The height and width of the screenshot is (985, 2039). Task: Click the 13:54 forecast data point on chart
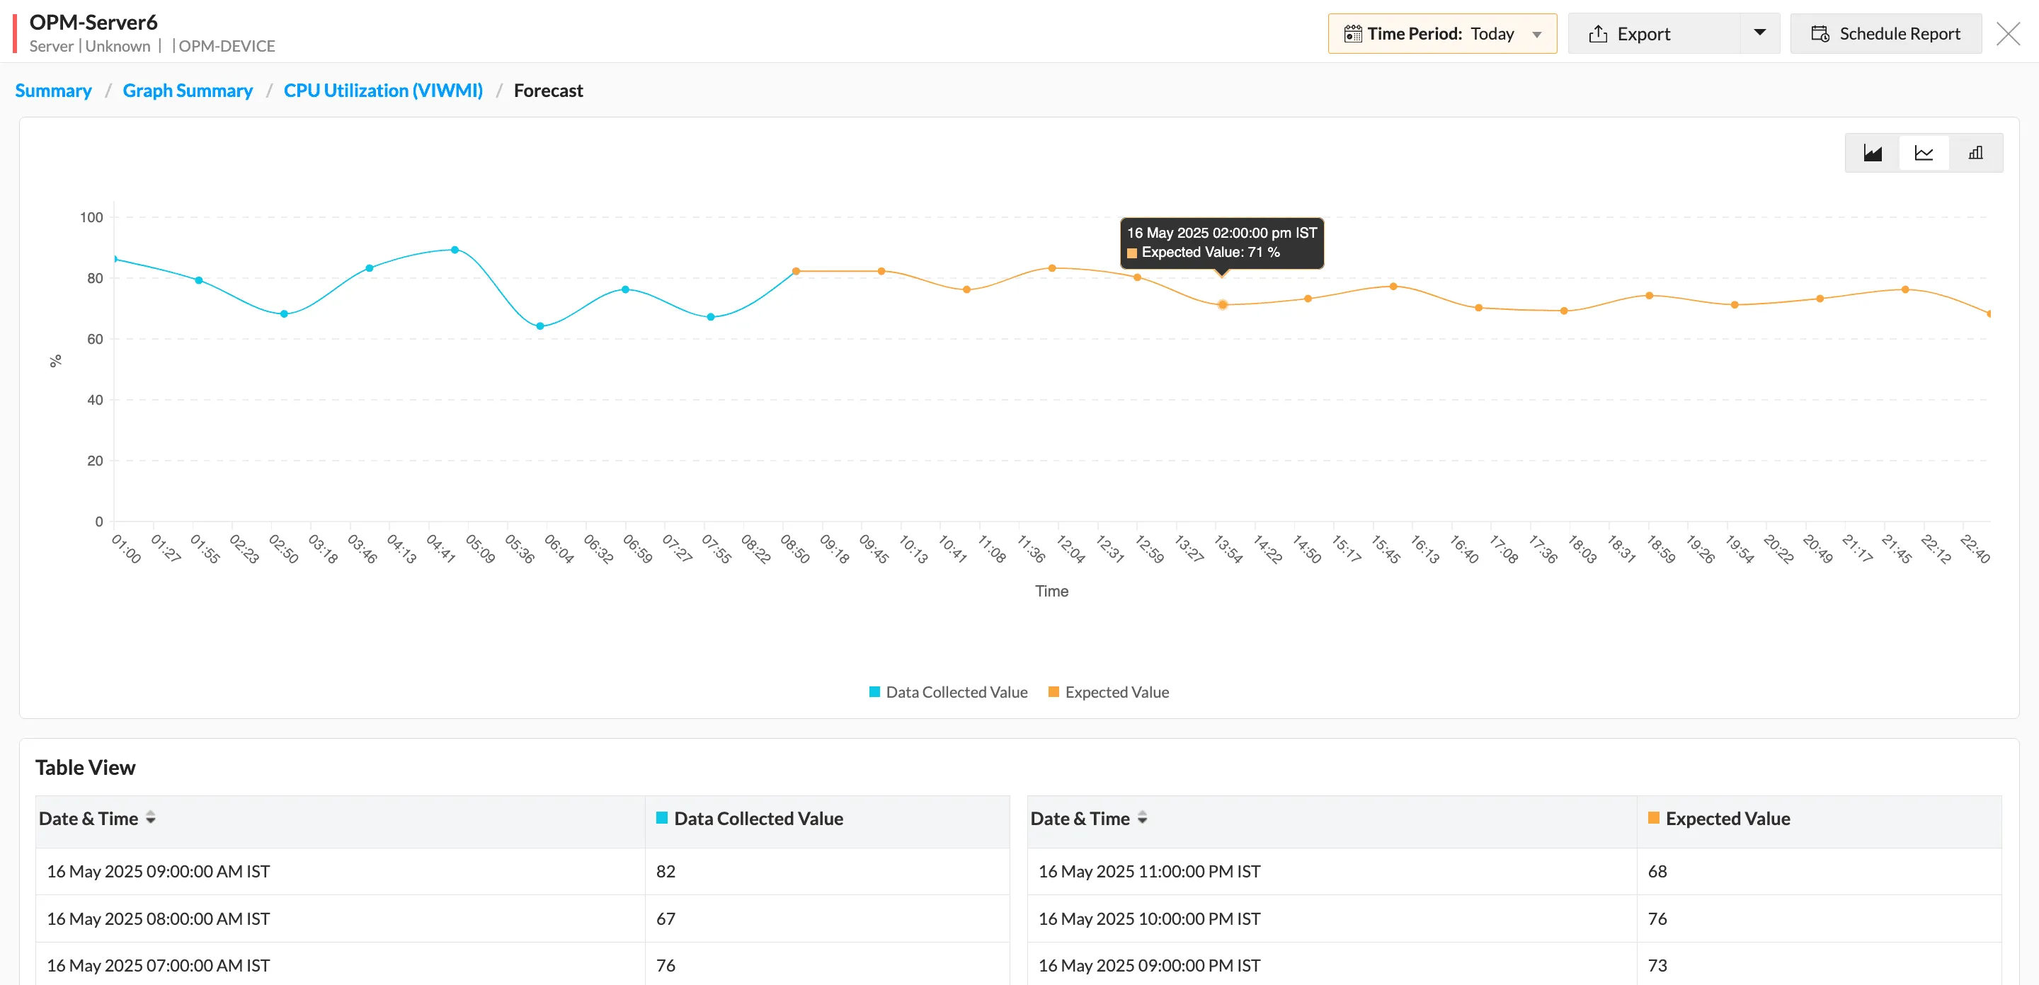click(x=1223, y=304)
